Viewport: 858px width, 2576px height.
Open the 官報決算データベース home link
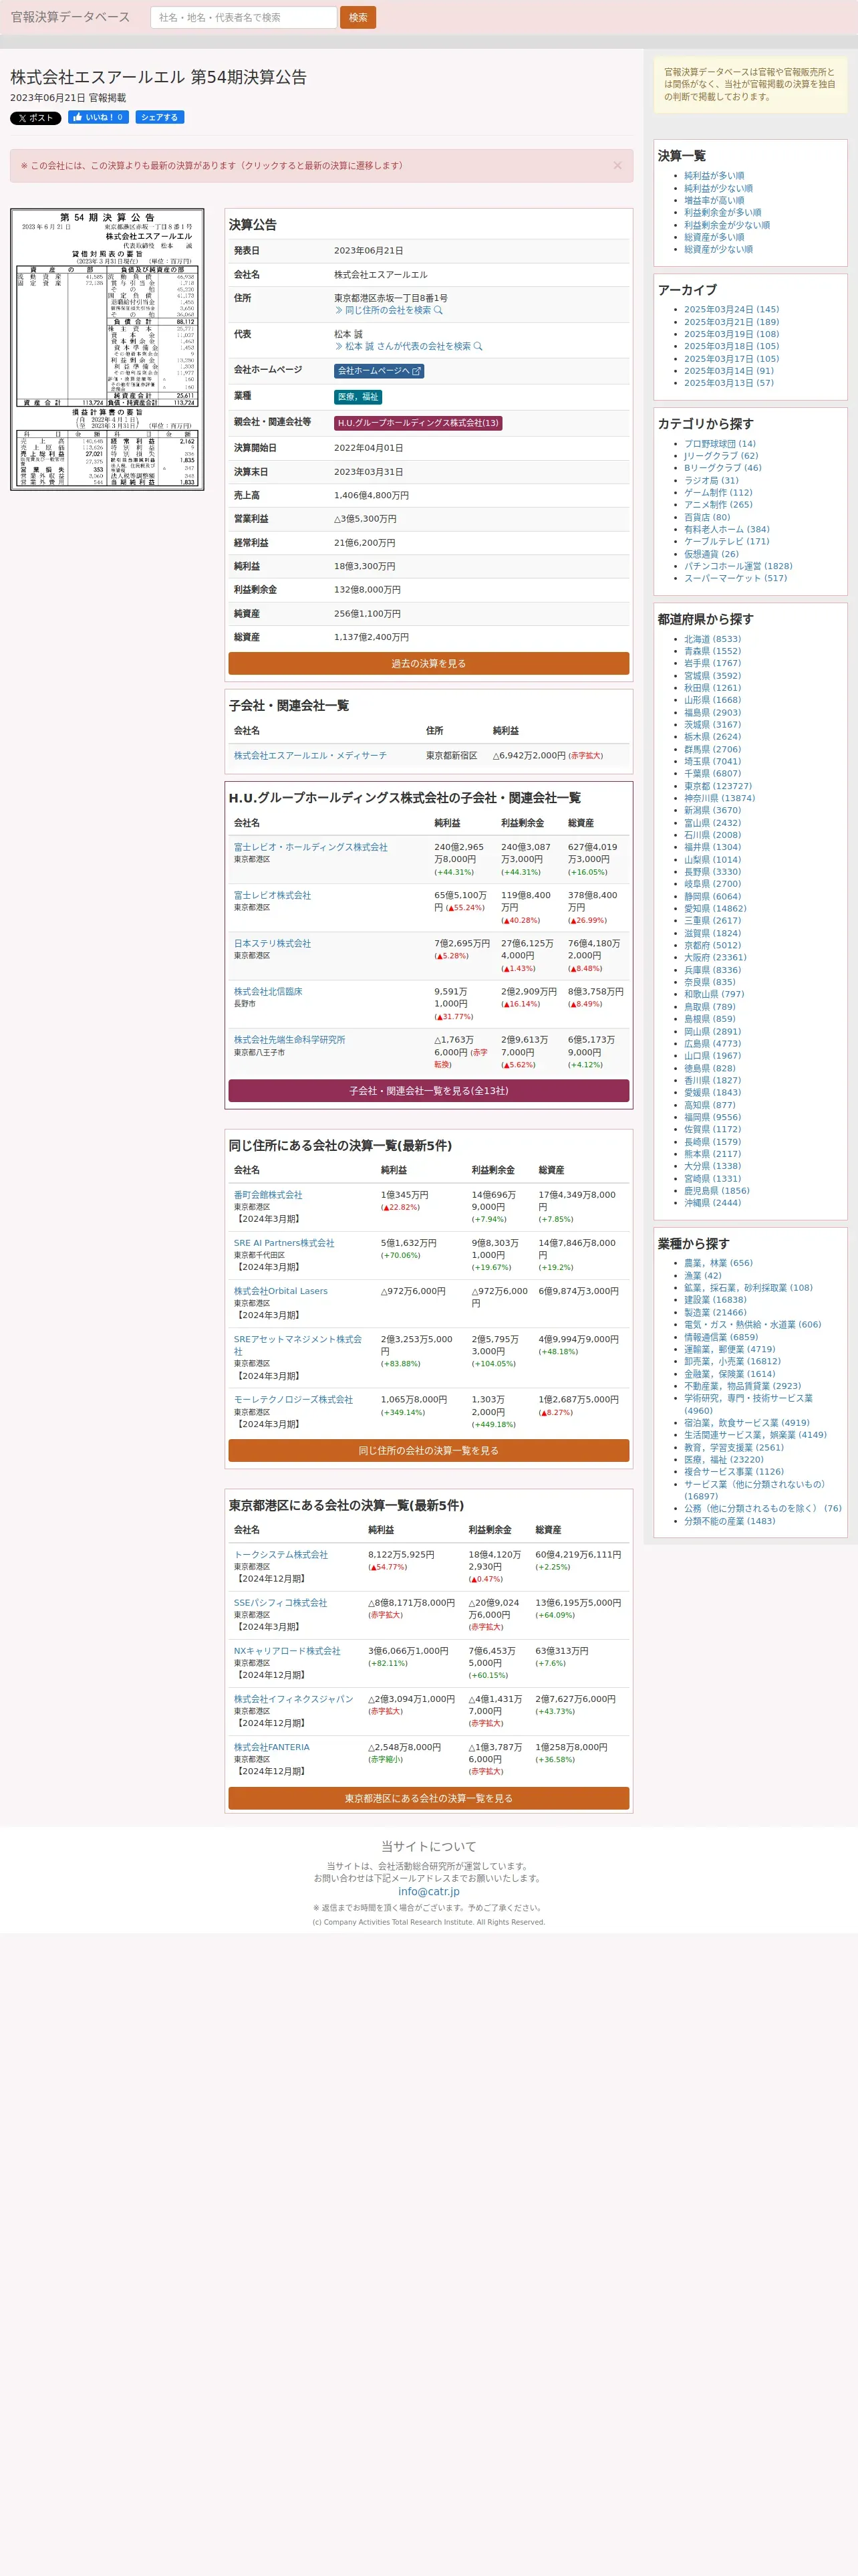pyautogui.click(x=70, y=17)
